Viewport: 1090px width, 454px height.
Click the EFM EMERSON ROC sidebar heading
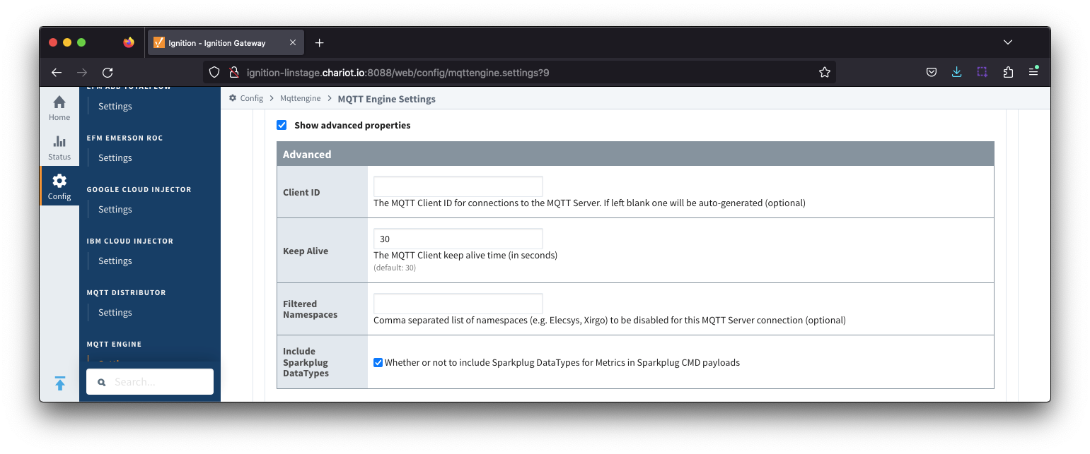124,138
